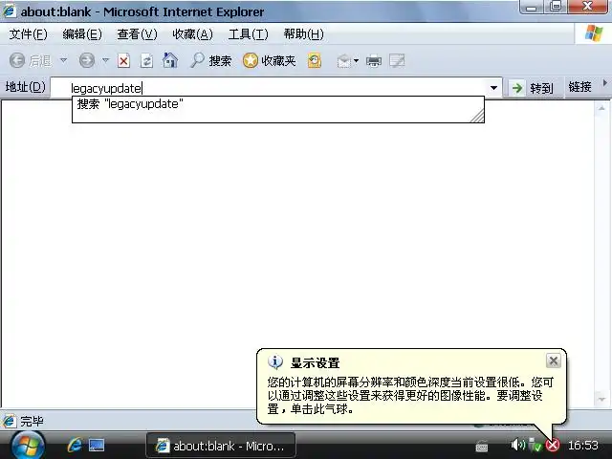Screen dimensions: 612x459
Task: Open the 帮助(H) menu
Action: [x=304, y=34]
